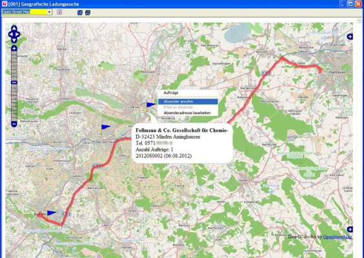Choose Absenderadresse bearbeiten menu entry

[x=188, y=113]
